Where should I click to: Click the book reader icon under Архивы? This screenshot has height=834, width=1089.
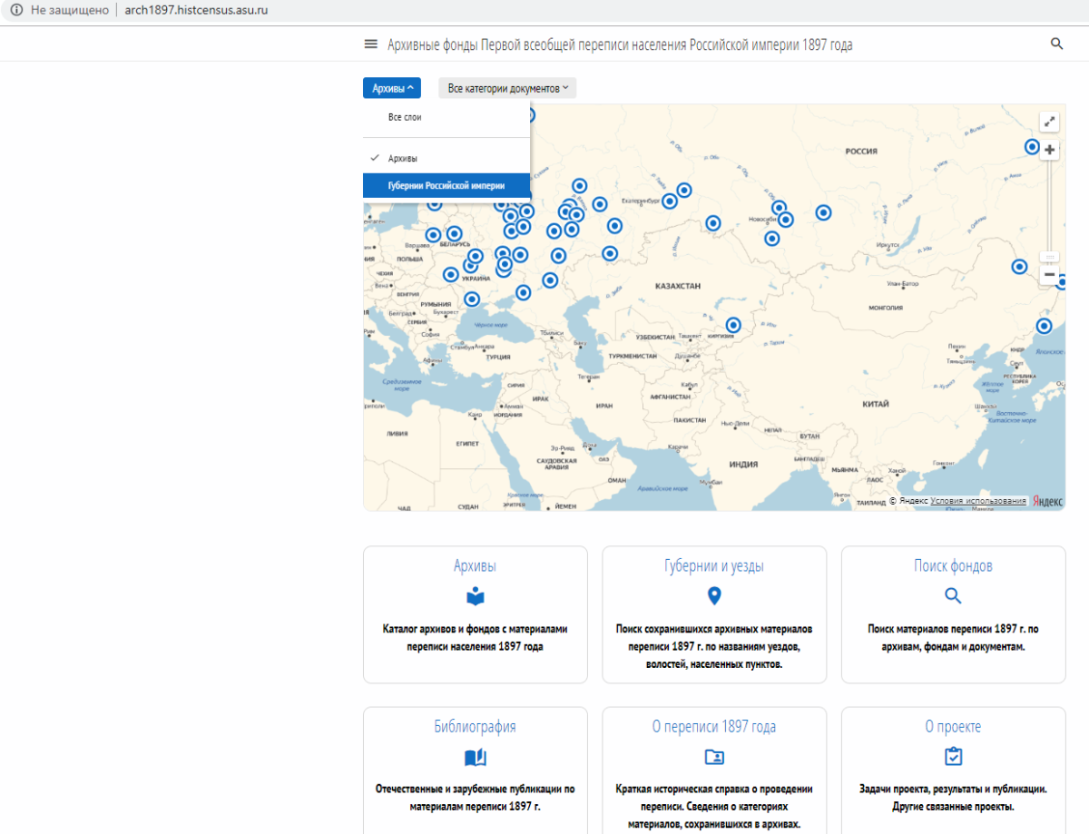point(475,596)
